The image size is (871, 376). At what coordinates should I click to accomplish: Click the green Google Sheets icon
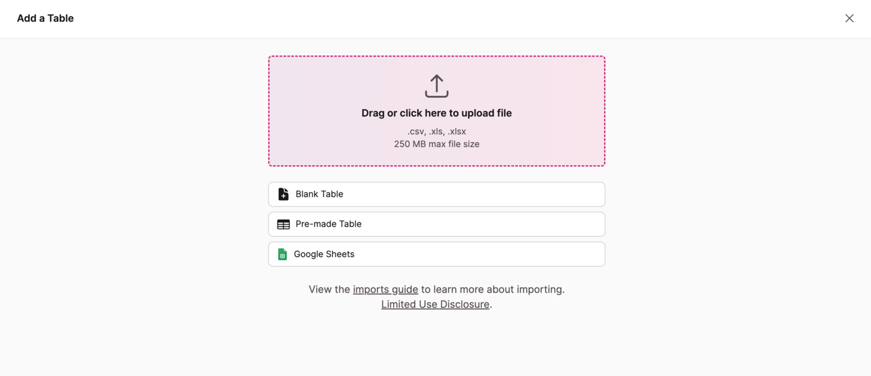click(x=282, y=254)
